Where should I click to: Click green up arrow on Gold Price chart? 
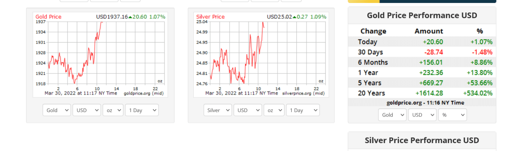point(130,17)
